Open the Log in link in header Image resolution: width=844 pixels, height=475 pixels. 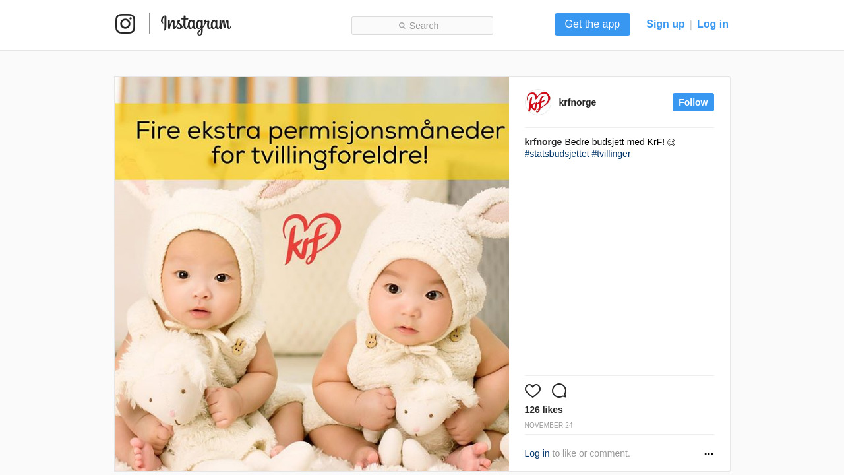click(713, 24)
